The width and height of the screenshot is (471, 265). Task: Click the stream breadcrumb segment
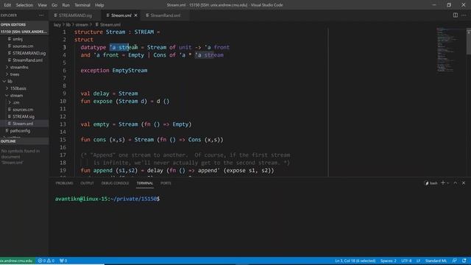coord(82,24)
